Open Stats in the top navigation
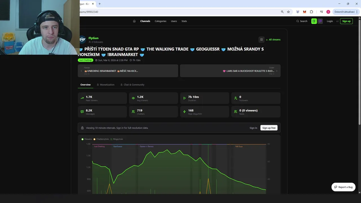 coord(184,21)
